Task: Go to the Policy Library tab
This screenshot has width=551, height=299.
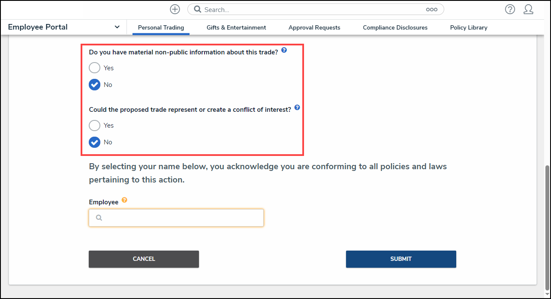Action: pos(468,27)
